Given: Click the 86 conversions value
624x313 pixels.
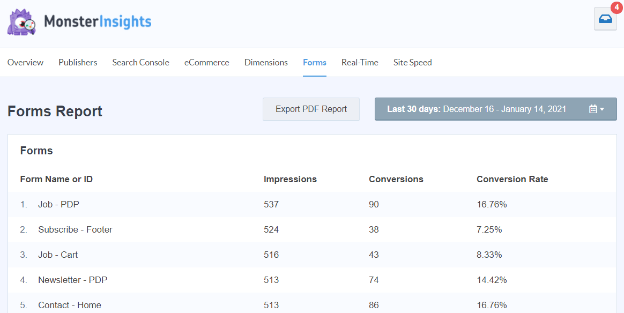Looking at the screenshot, I should [374, 305].
